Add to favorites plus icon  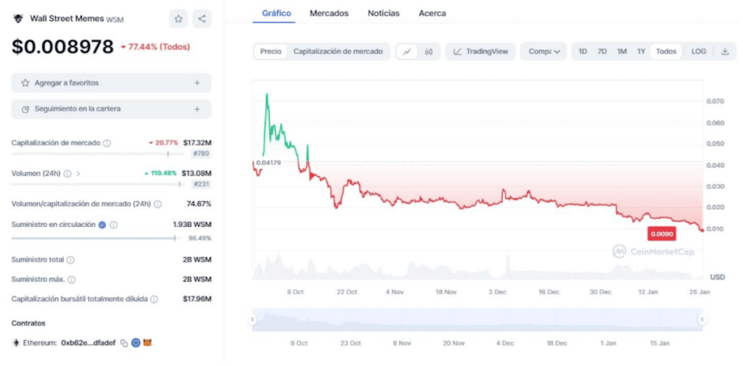pos(197,83)
